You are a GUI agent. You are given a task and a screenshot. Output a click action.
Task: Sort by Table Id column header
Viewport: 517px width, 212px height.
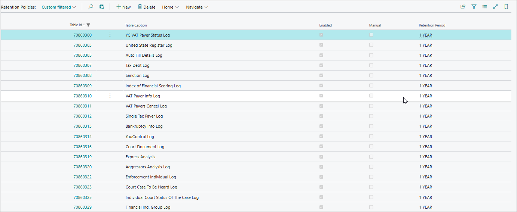[x=77, y=25]
